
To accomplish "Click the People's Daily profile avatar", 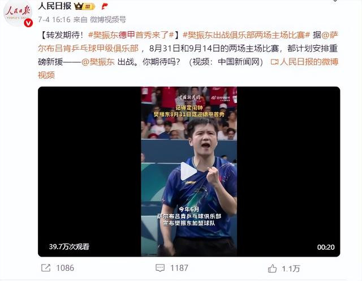I will coord(18,13).
